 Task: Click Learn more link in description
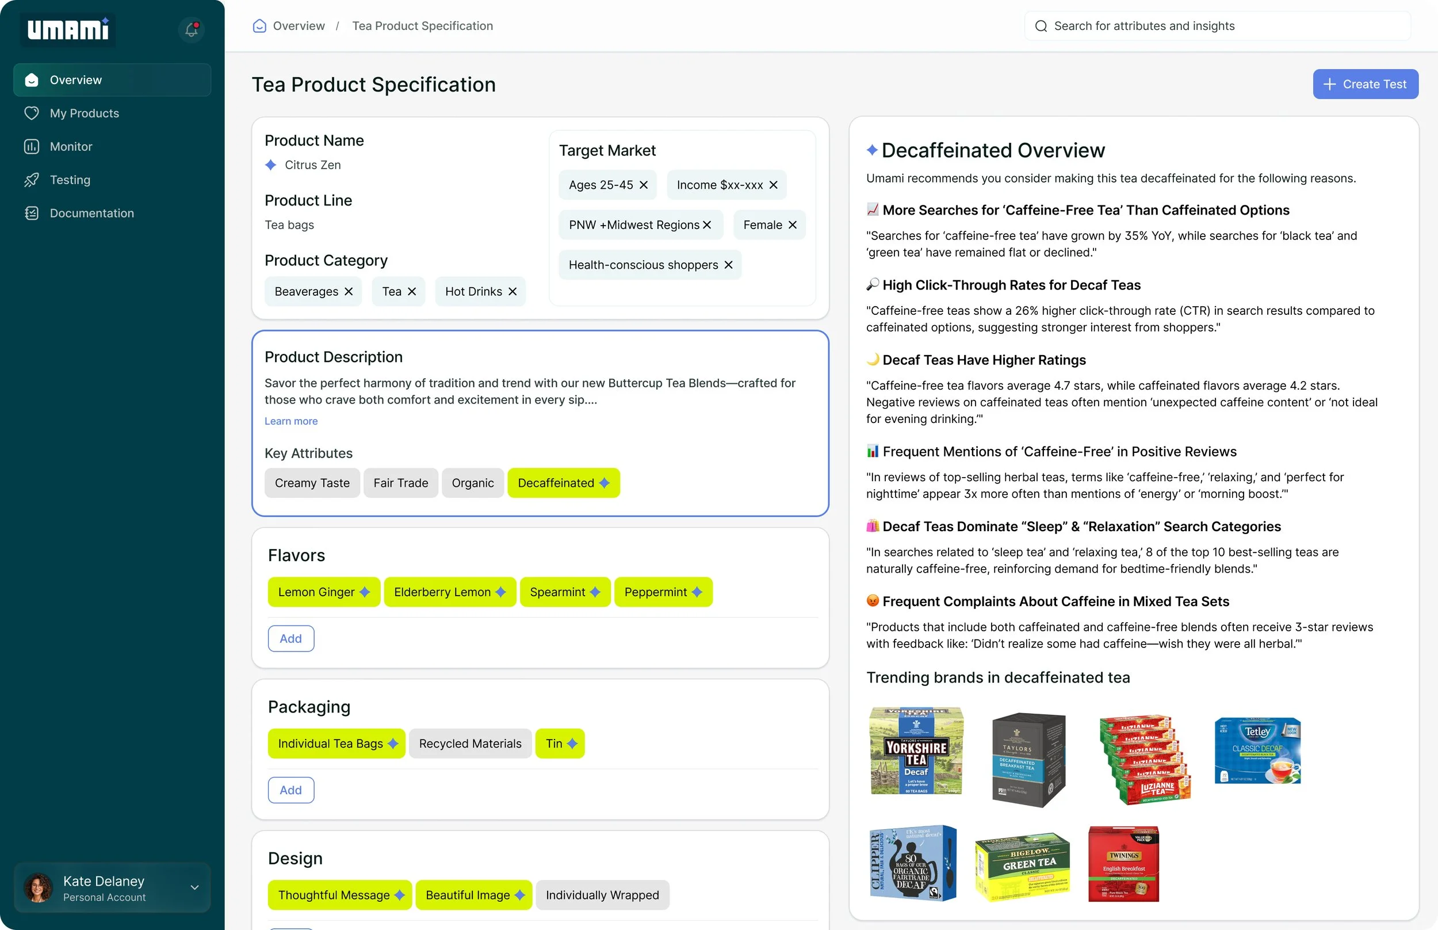(x=291, y=421)
